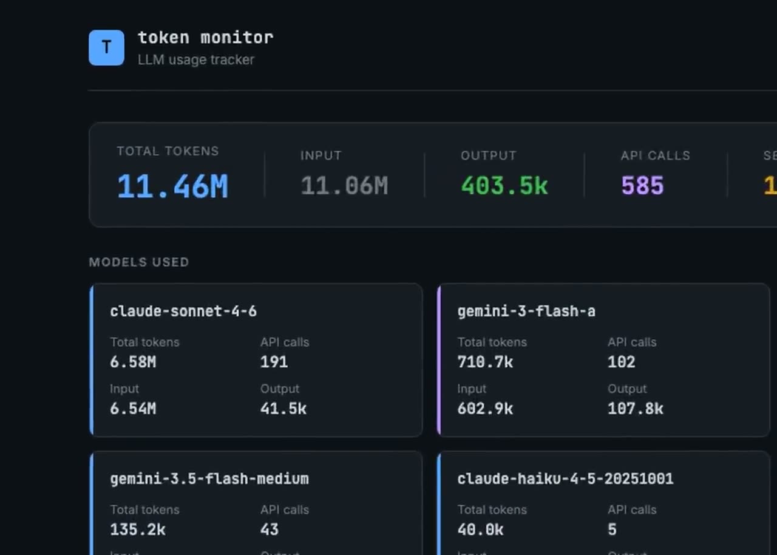Click the OUTPUT label in summary bar
The width and height of the screenshot is (777, 555).
pos(489,155)
